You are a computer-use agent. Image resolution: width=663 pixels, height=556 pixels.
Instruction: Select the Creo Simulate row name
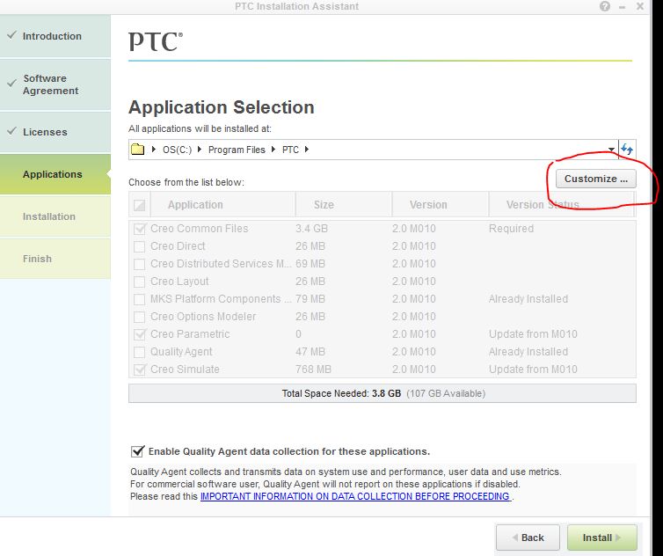coord(185,369)
